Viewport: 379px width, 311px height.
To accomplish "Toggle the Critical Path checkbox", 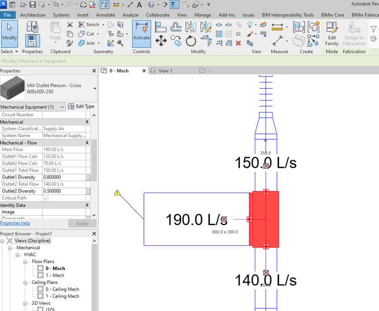I will point(46,199).
